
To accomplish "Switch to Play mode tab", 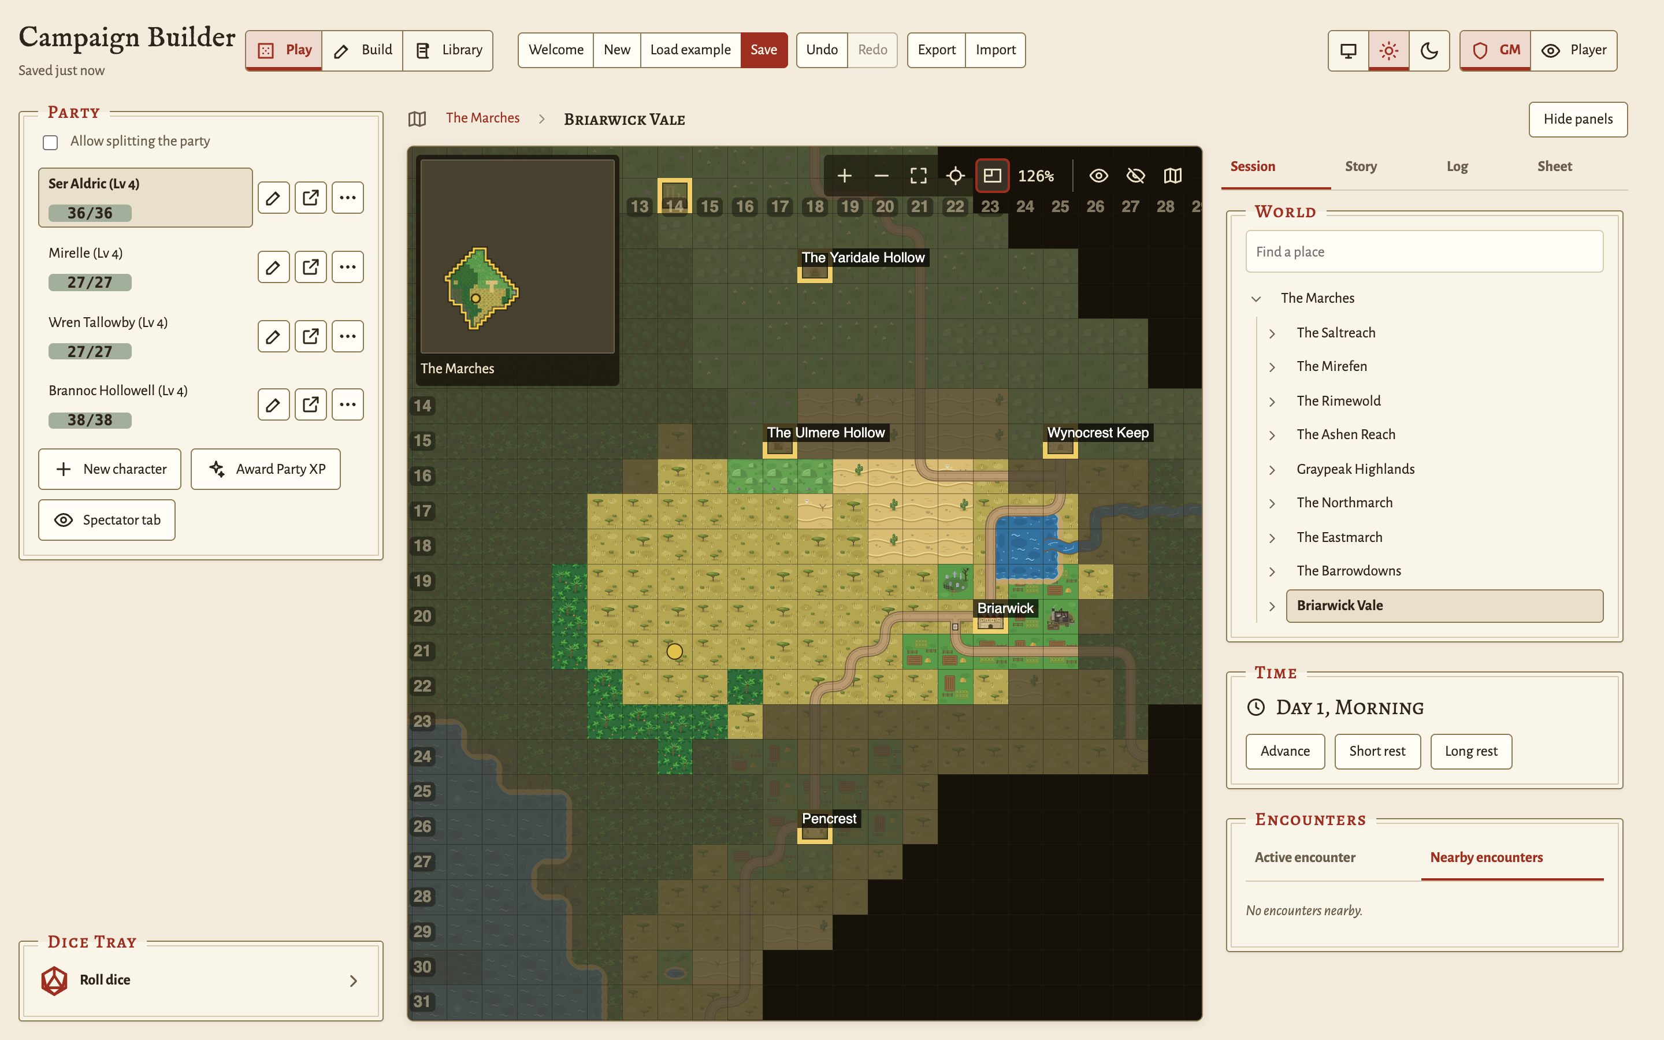I will tap(284, 50).
